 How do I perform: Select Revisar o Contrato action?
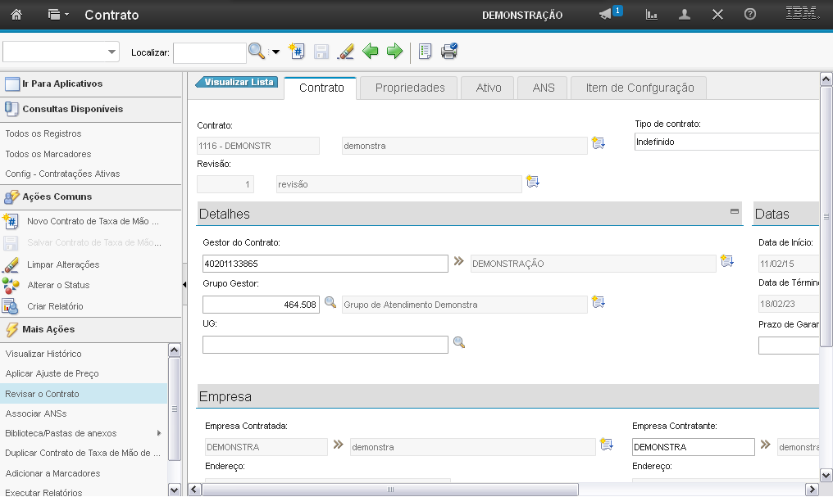pos(43,394)
